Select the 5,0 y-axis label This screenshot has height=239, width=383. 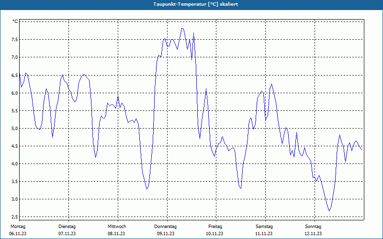15,128
